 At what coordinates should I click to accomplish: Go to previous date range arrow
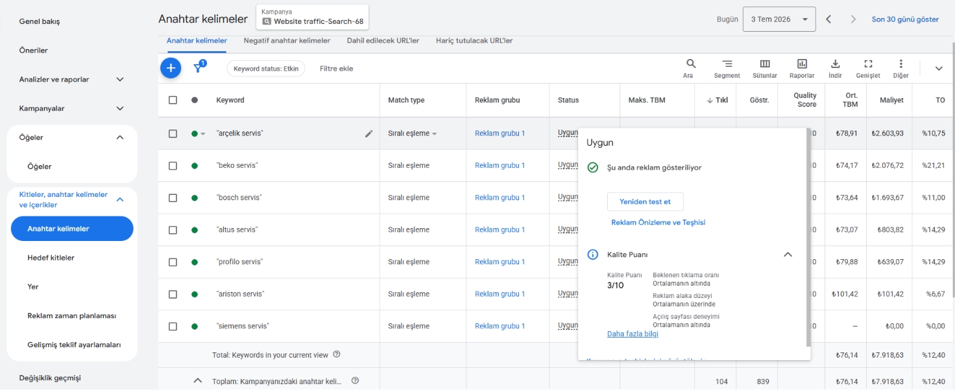(828, 19)
